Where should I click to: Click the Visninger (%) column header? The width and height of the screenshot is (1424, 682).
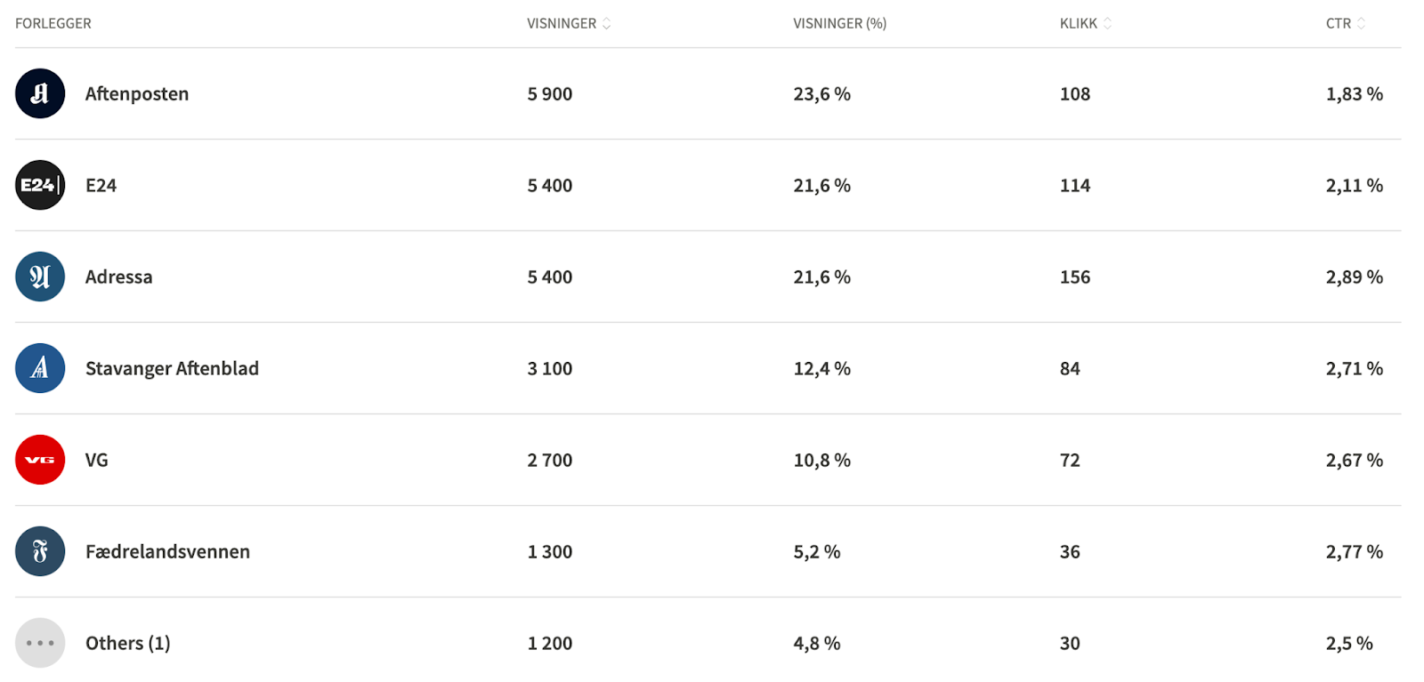click(839, 24)
